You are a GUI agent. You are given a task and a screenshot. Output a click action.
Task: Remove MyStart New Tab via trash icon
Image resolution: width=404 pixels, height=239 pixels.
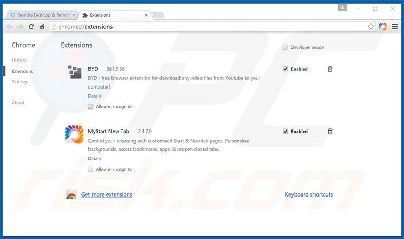coord(330,132)
